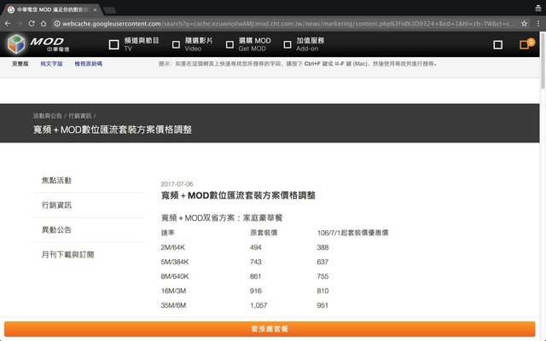Click discounted price 755
The height and width of the screenshot is (341, 546).
click(322, 276)
